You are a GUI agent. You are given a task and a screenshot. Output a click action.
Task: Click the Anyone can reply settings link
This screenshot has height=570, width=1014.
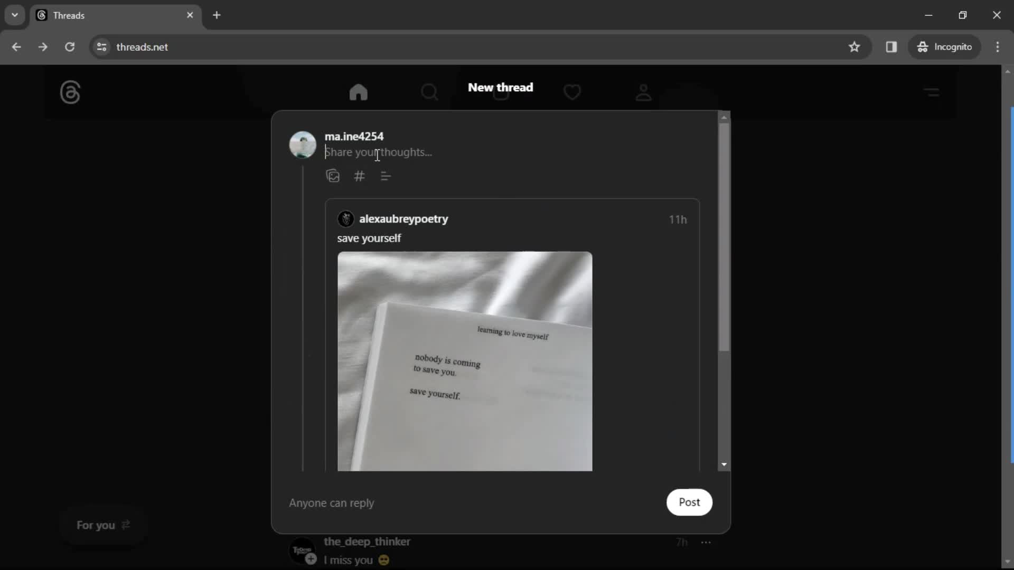coord(332,502)
